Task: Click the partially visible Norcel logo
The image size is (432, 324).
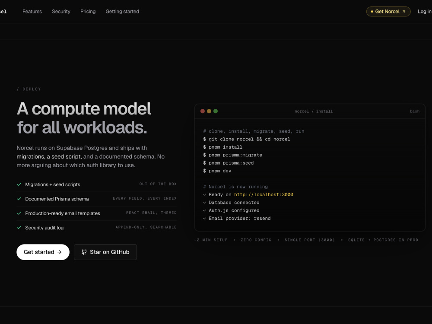Action: point(3,12)
